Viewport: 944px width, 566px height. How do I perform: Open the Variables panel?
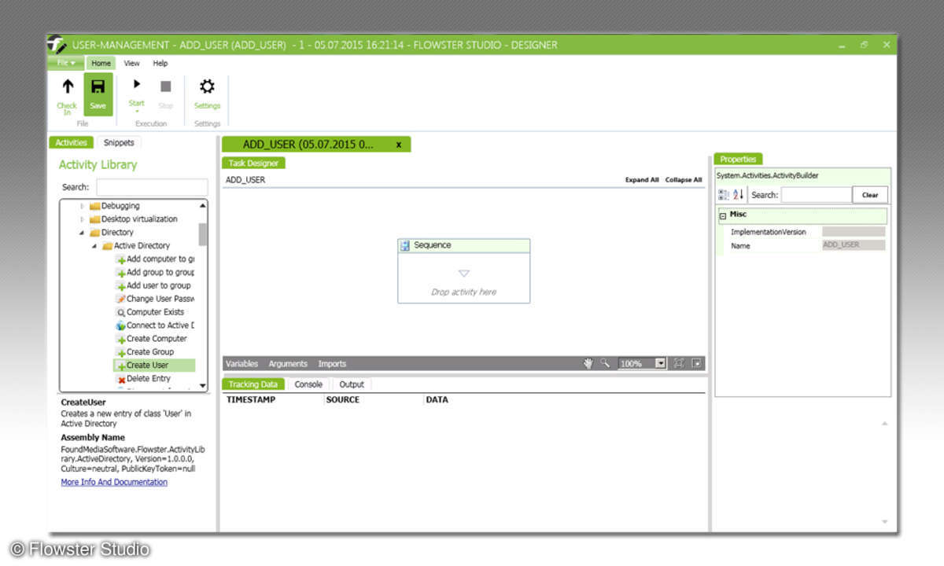pyautogui.click(x=242, y=364)
